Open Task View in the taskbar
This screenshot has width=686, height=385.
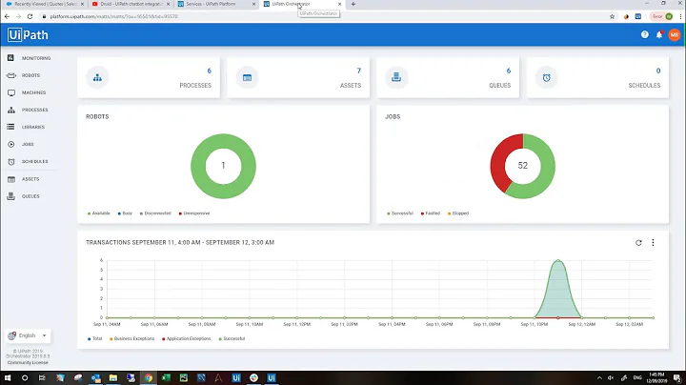(42, 378)
